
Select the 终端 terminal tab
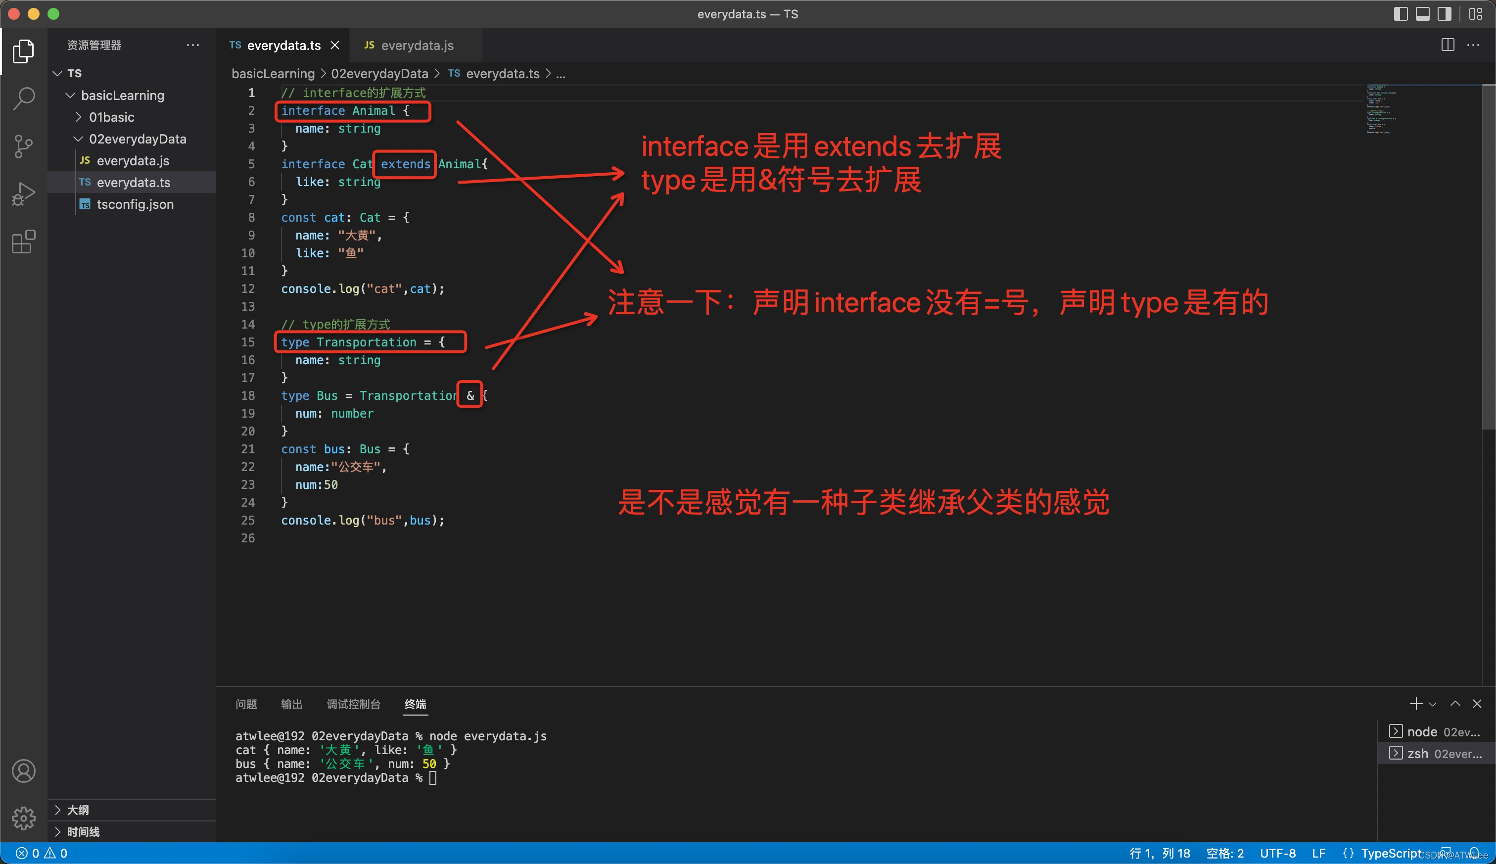[415, 704]
